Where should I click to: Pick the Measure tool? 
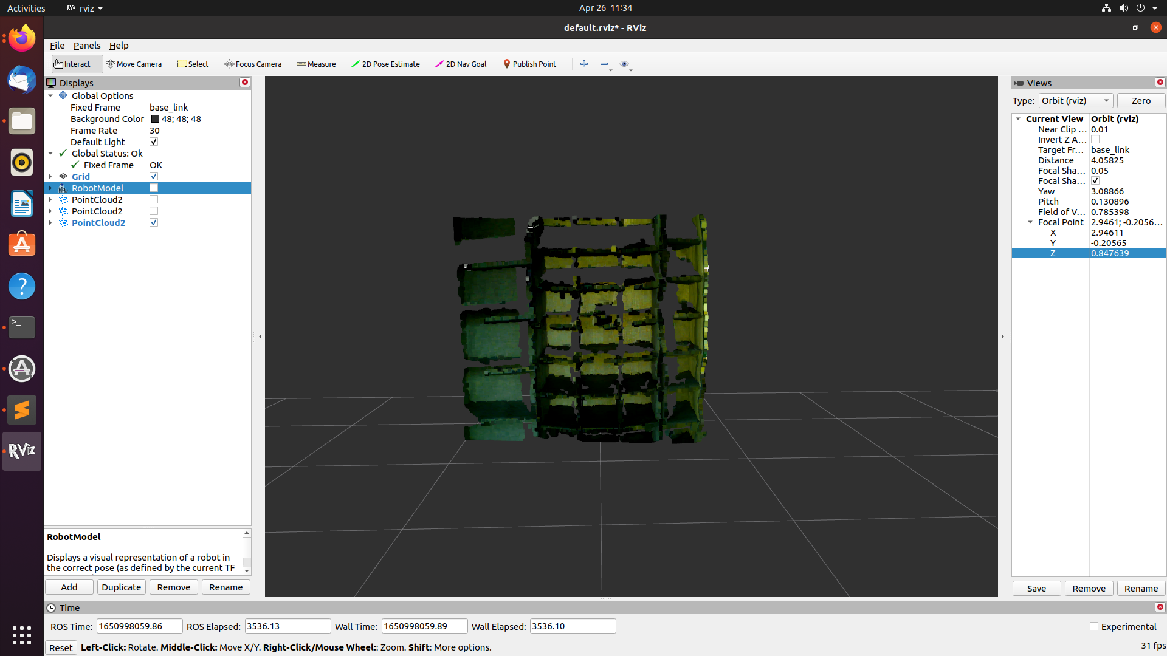click(316, 64)
